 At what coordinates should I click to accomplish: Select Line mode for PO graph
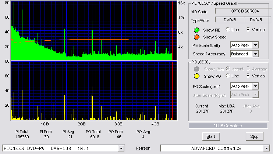[227, 76]
